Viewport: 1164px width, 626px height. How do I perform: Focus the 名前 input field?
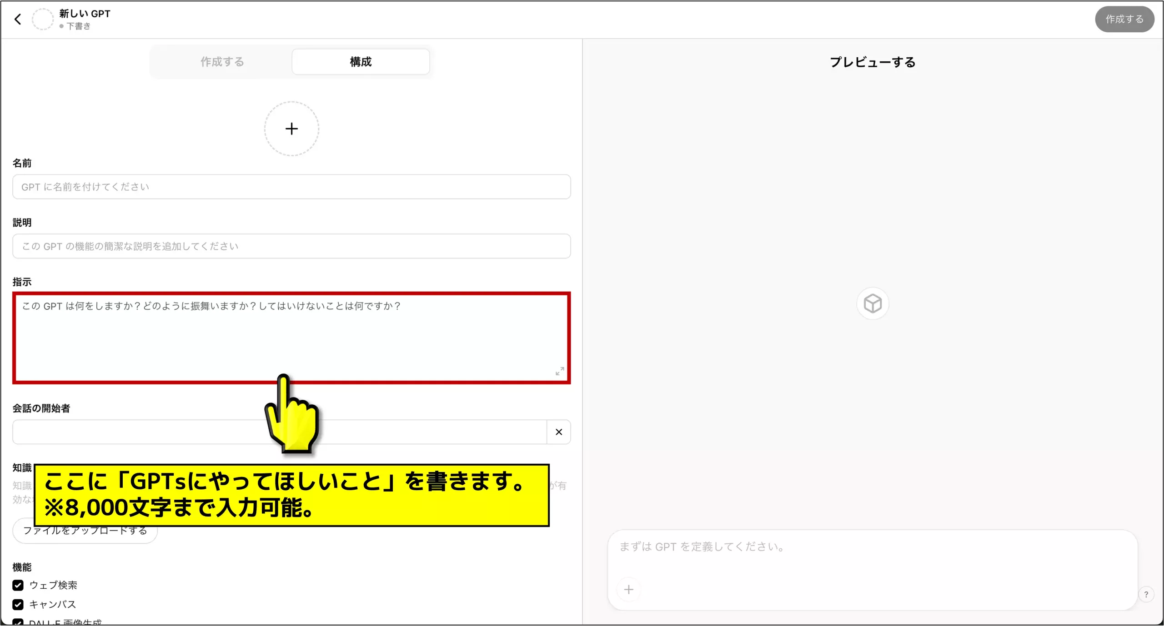pos(291,187)
